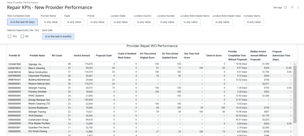The width and height of the screenshot is (304, 136).
Task: Open the Trade filter value box
Action: coord(74,22)
